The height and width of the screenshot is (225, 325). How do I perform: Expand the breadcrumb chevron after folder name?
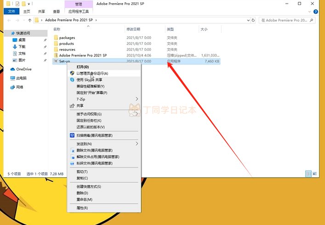pos(96,20)
